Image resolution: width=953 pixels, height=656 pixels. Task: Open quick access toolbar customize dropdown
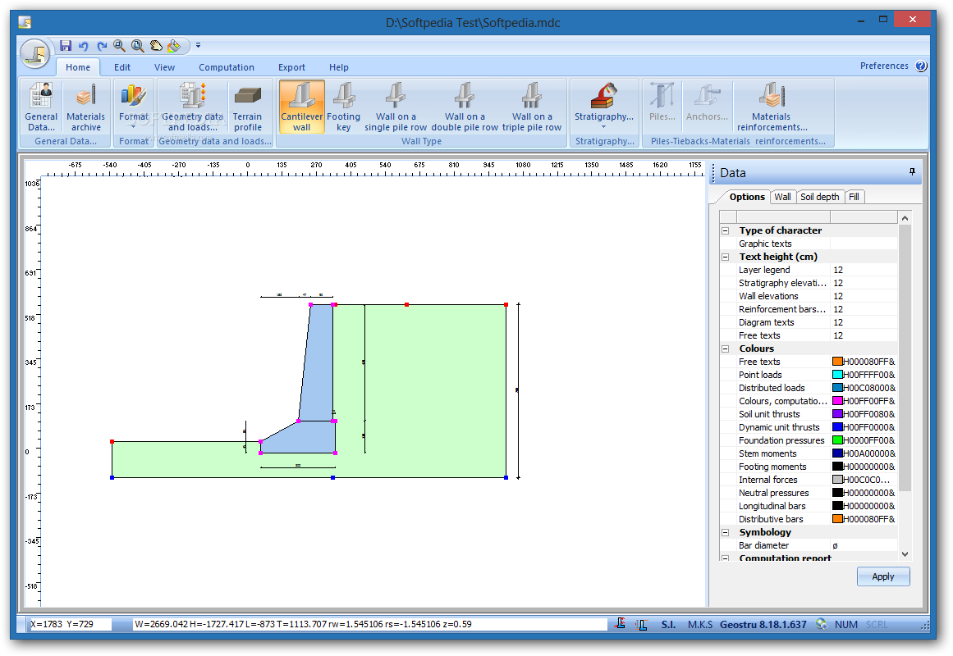(x=198, y=46)
